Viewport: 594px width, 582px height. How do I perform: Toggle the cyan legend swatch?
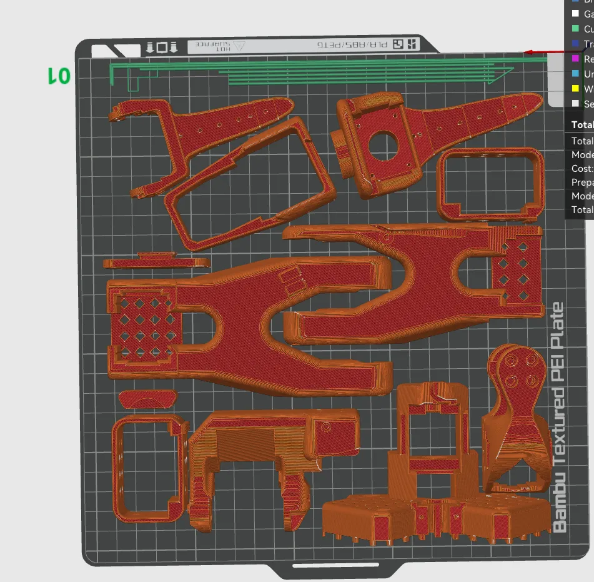click(575, 74)
